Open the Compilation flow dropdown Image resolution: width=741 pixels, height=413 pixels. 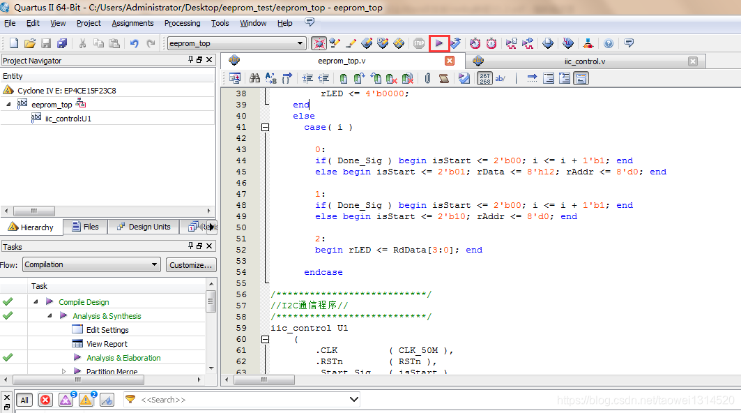(91, 264)
